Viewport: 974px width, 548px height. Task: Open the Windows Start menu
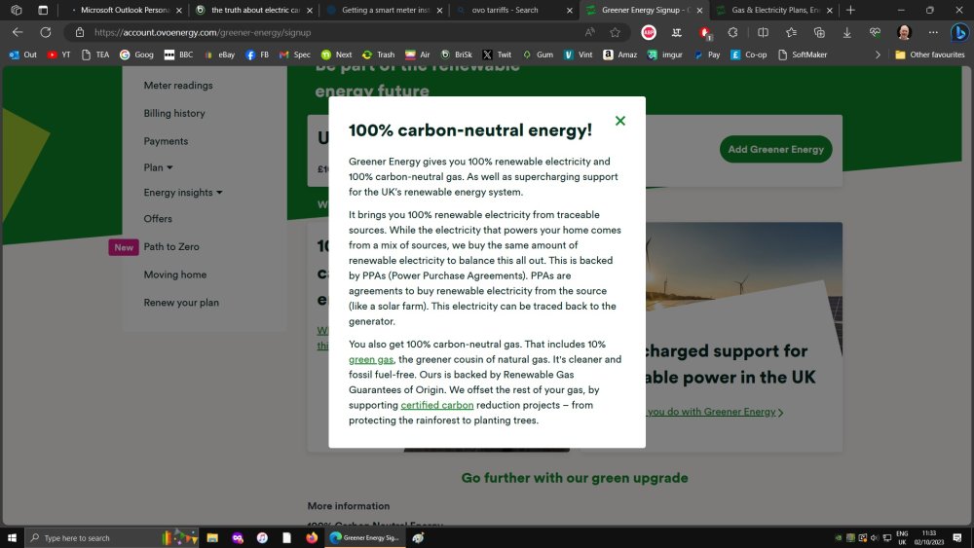tap(11, 537)
